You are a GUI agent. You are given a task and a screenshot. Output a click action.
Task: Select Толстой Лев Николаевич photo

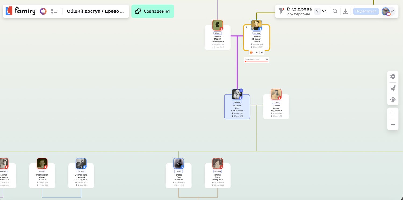[237, 94]
